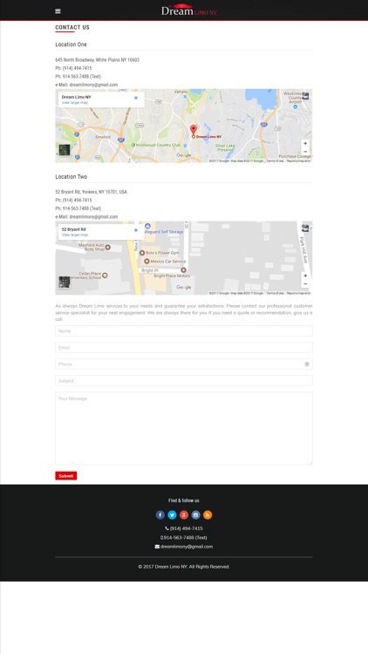The image size is (368, 654).
Task: Focus the Email input field
Action: 184,347
